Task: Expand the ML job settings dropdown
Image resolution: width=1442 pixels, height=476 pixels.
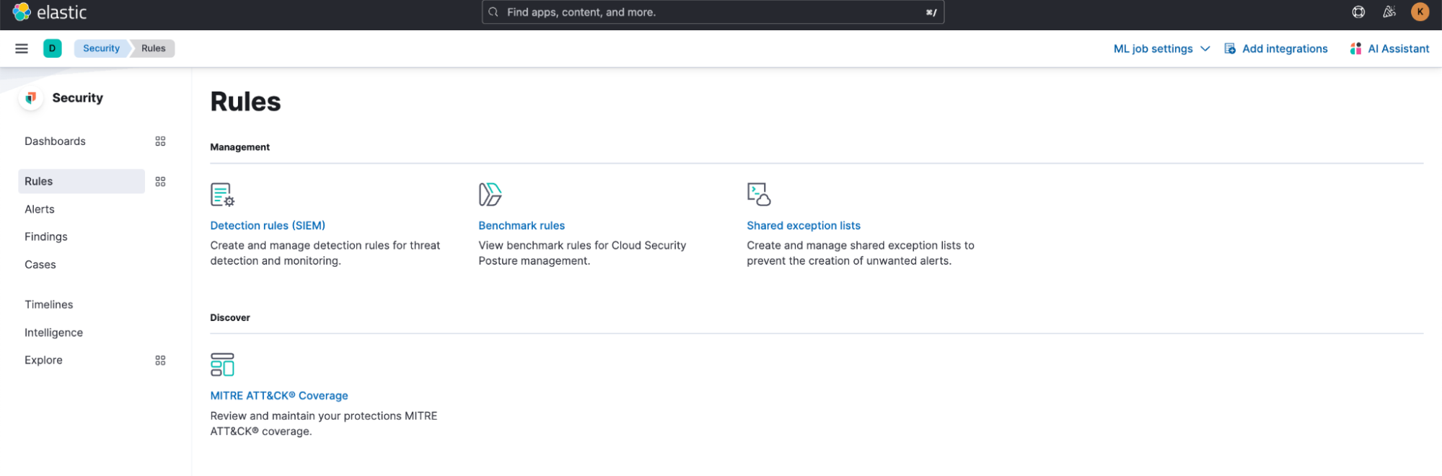Action: pyautogui.click(x=1161, y=48)
